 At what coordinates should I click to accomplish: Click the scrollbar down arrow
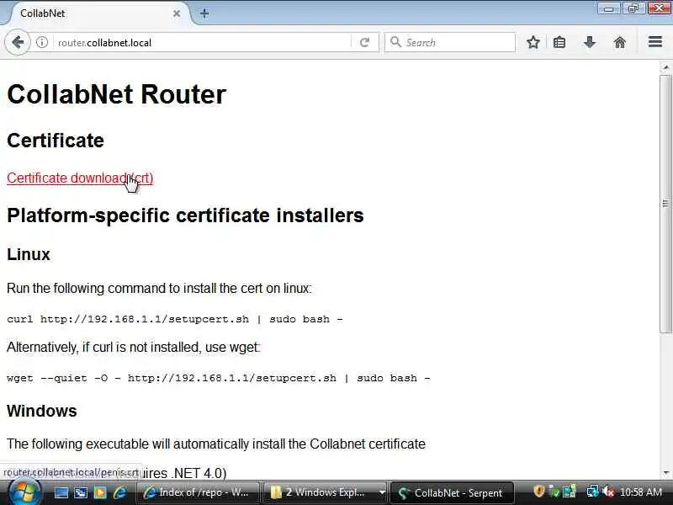coord(665,472)
